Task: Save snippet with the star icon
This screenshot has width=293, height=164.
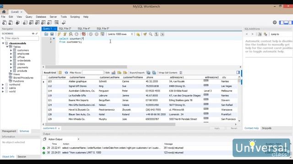Action: coord(138,34)
